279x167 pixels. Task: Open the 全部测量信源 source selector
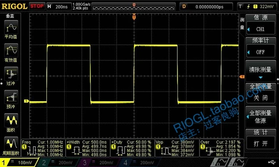coord(260,117)
